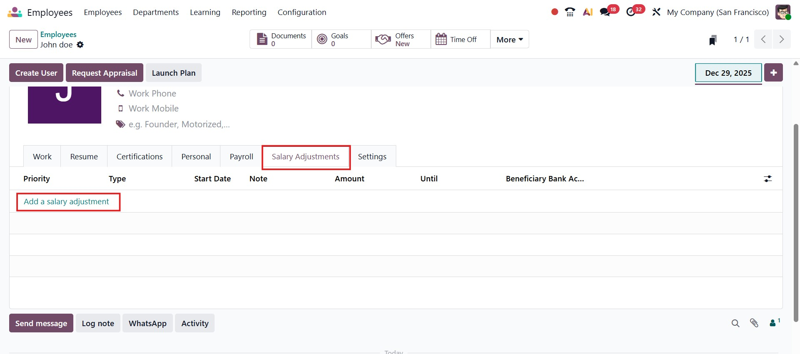Click the Dec 29, 2025 date field
Image resolution: width=800 pixels, height=354 pixels.
728,73
